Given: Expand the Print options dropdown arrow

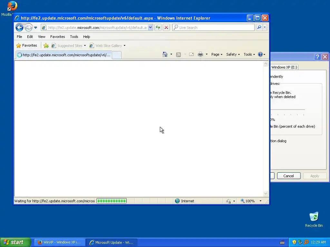Looking at the screenshot, I should (x=207, y=54).
